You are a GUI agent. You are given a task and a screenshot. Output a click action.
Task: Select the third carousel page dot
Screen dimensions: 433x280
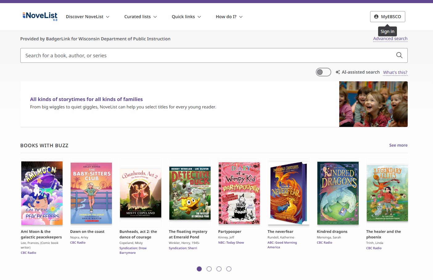pyautogui.click(x=219, y=269)
